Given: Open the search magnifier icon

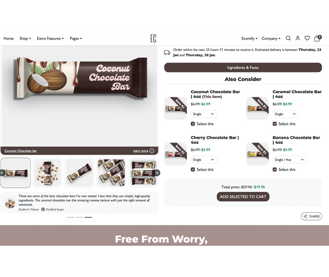Looking at the screenshot, I should pos(288,38).
